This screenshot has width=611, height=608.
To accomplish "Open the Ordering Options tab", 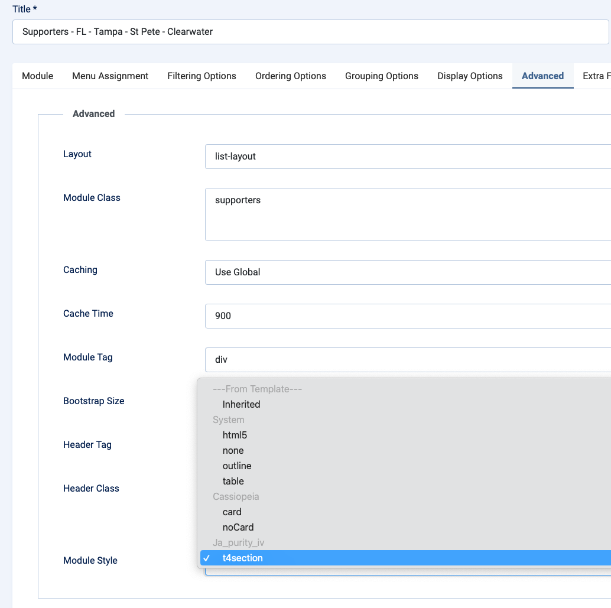I will coord(291,76).
